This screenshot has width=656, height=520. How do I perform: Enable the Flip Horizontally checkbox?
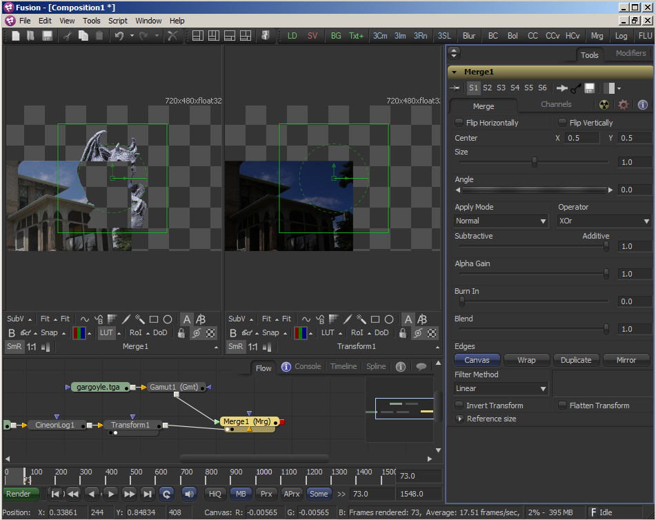click(x=459, y=123)
